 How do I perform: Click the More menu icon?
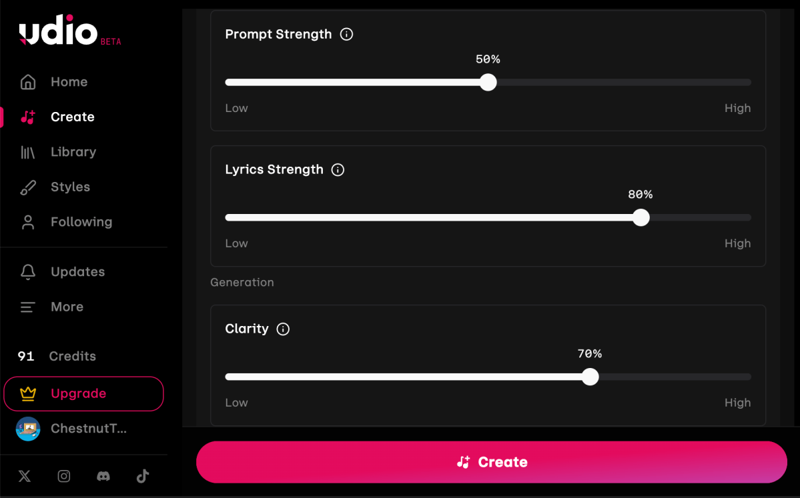(27, 307)
